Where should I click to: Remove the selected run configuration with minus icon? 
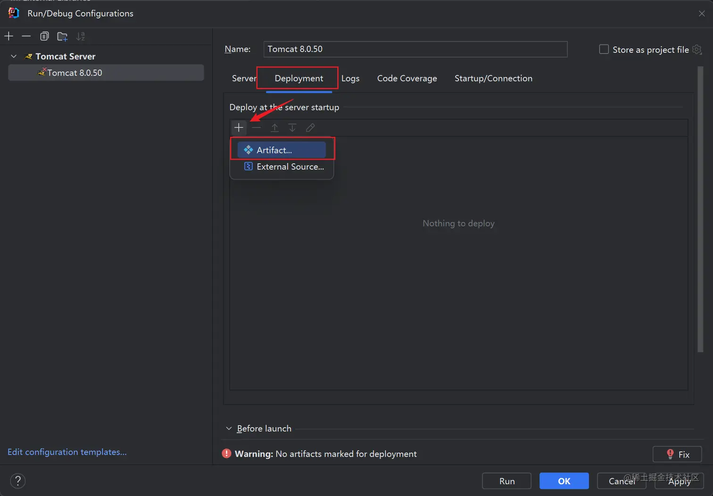(x=26, y=36)
